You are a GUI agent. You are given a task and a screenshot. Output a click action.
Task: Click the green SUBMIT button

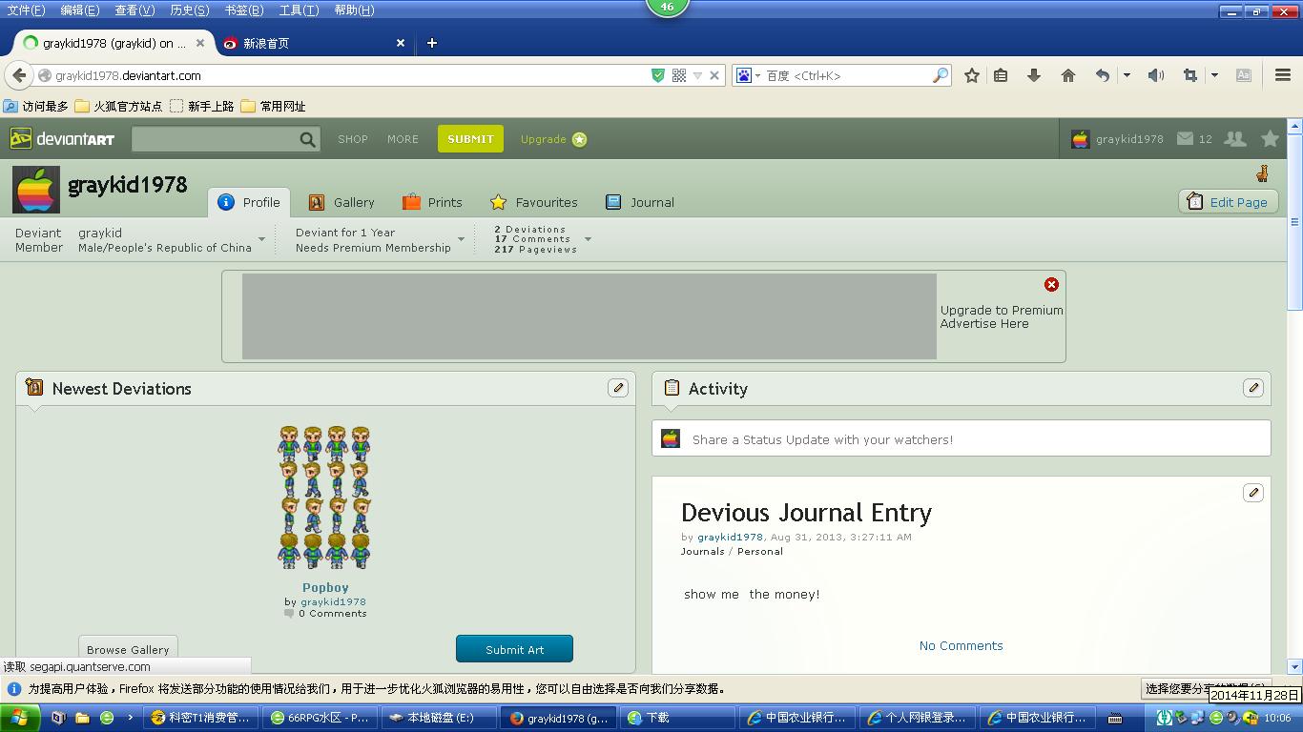[470, 138]
